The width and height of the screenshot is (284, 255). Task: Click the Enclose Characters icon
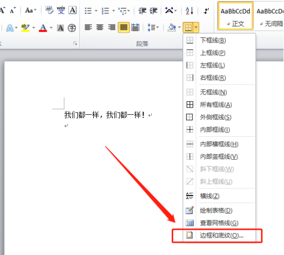click(x=72, y=28)
